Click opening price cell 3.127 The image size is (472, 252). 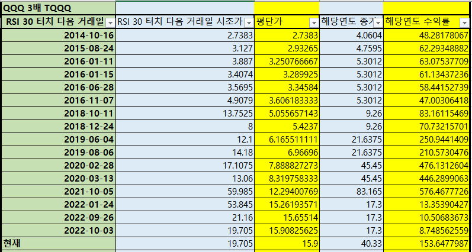185,48
